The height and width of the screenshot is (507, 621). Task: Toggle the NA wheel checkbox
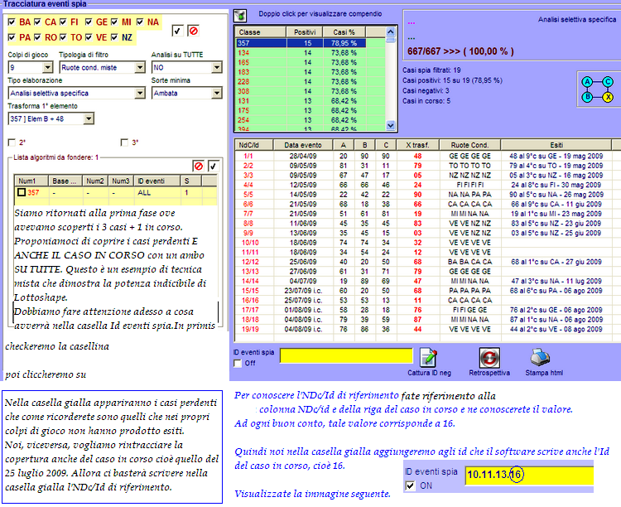point(140,22)
